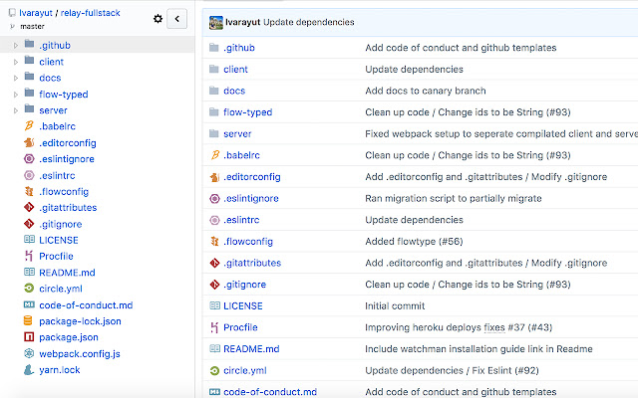Image resolution: width=638 pixels, height=398 pixels.
Task: Open commit 'Improving heroku deploys fixes #37 (#43)'
Action: (459, 327)
